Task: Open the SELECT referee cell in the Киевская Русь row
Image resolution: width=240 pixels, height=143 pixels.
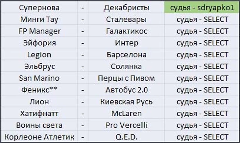Action: (x=202, y=102)
